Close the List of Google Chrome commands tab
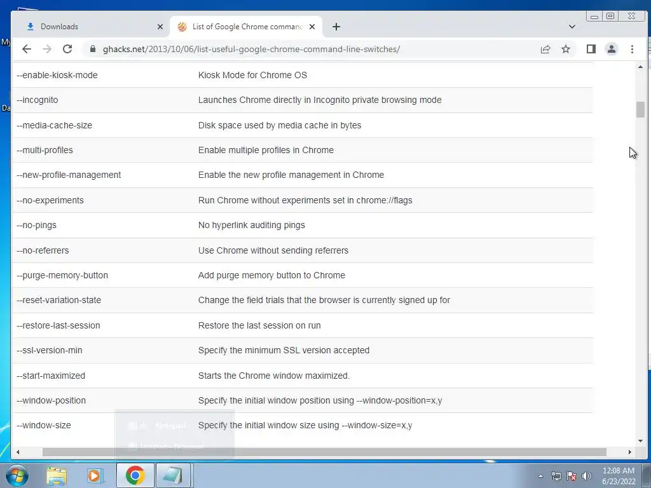 [x=312, y=27]
